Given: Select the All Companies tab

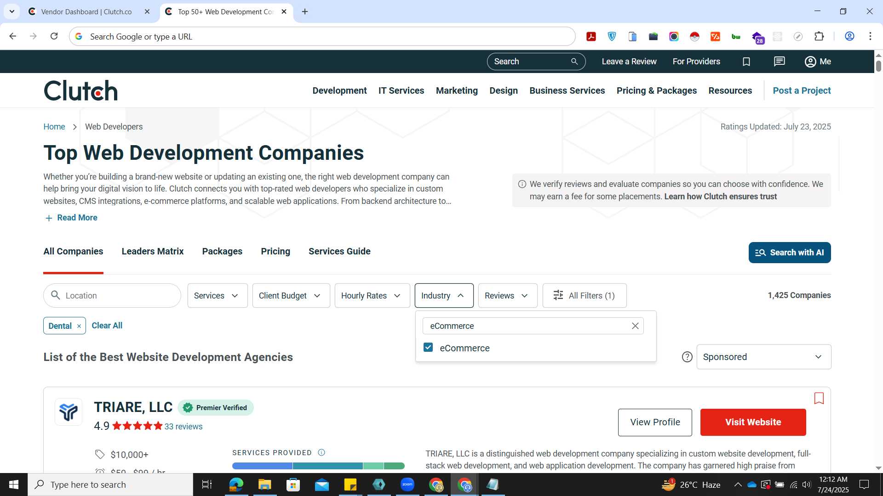Looking at the screenshot, I should click(x=73, y=251).
